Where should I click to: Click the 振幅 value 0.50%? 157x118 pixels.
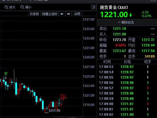[x=121, y=45]
